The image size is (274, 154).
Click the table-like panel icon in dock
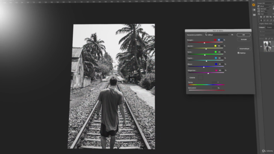click(254, 15)
